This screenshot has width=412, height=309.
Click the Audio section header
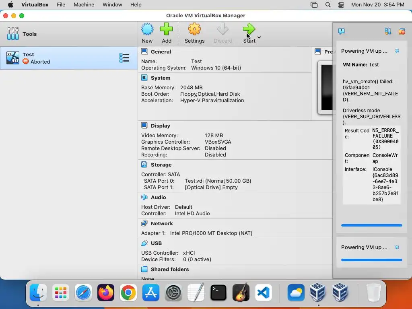pyautogui.click(x=158, y=197)
